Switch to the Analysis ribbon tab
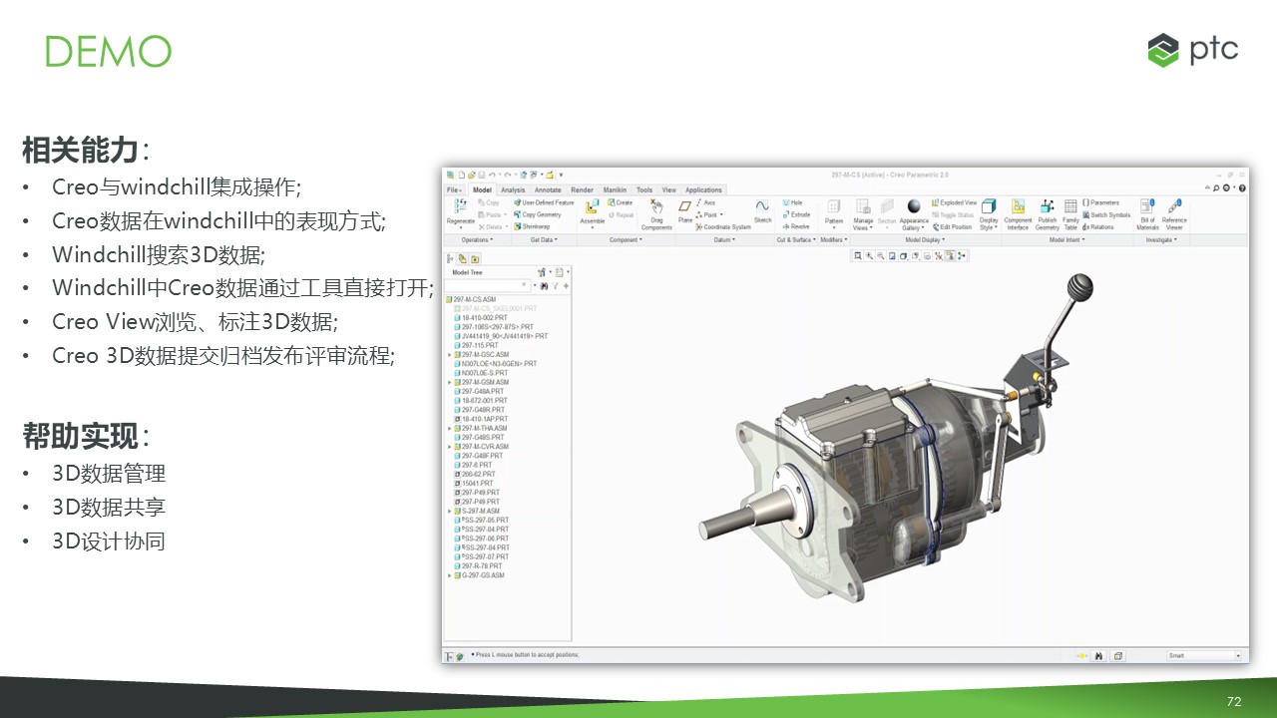 (513, 189)
